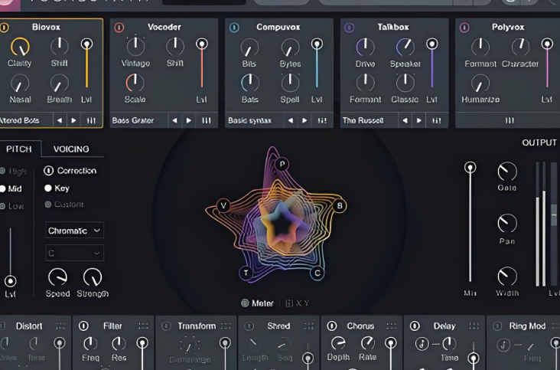Viewport: 560px width, 370px height.
Task: Click the Biovox Shift knob
Action: (59, 46)
